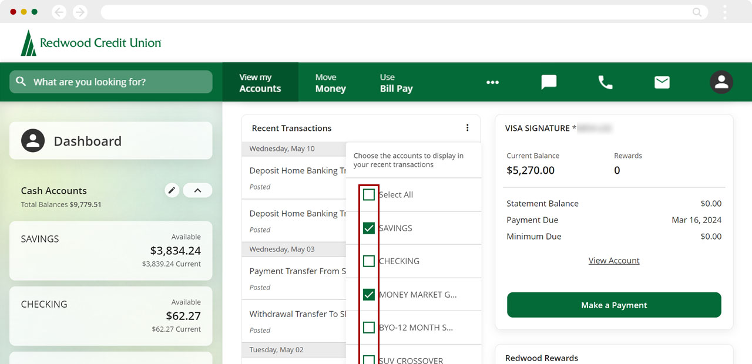The image size is (752, 364).
Task: Click the $5,270.00 current balance
Action: point(531,170)
